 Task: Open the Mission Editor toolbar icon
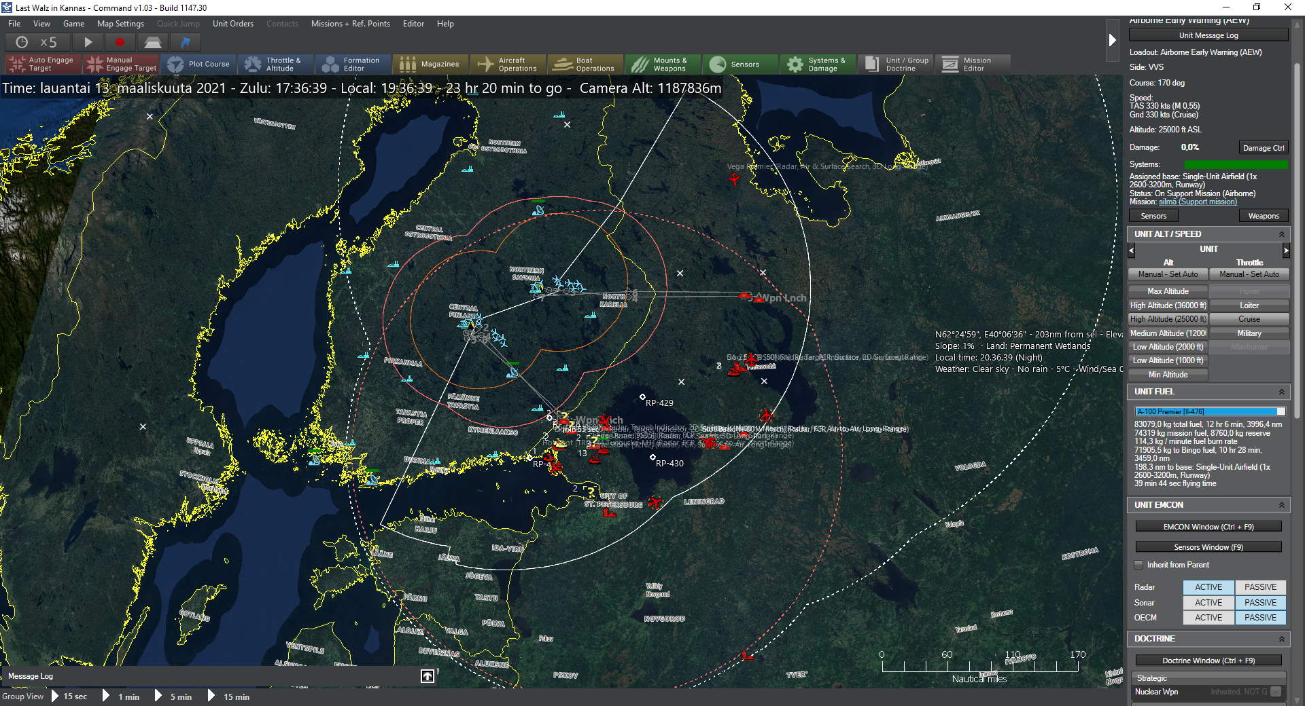pos(950,64)
